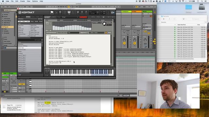Viewport: 209px width, 117px height.
Task: Open the Group 1 dropdown in Kontakt
Action: pos(70,17)
